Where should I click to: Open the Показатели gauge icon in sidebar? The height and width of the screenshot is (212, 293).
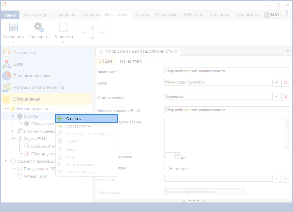click(x=6, y=53)
